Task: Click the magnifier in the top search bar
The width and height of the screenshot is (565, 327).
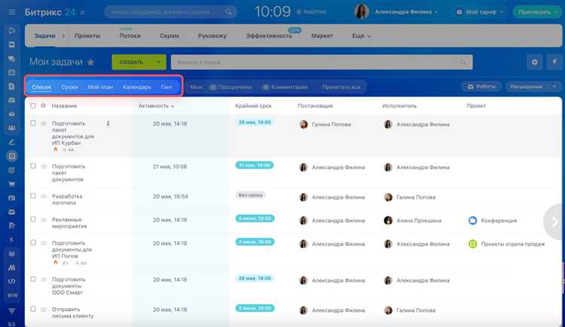Action: (x=228, y=12)
